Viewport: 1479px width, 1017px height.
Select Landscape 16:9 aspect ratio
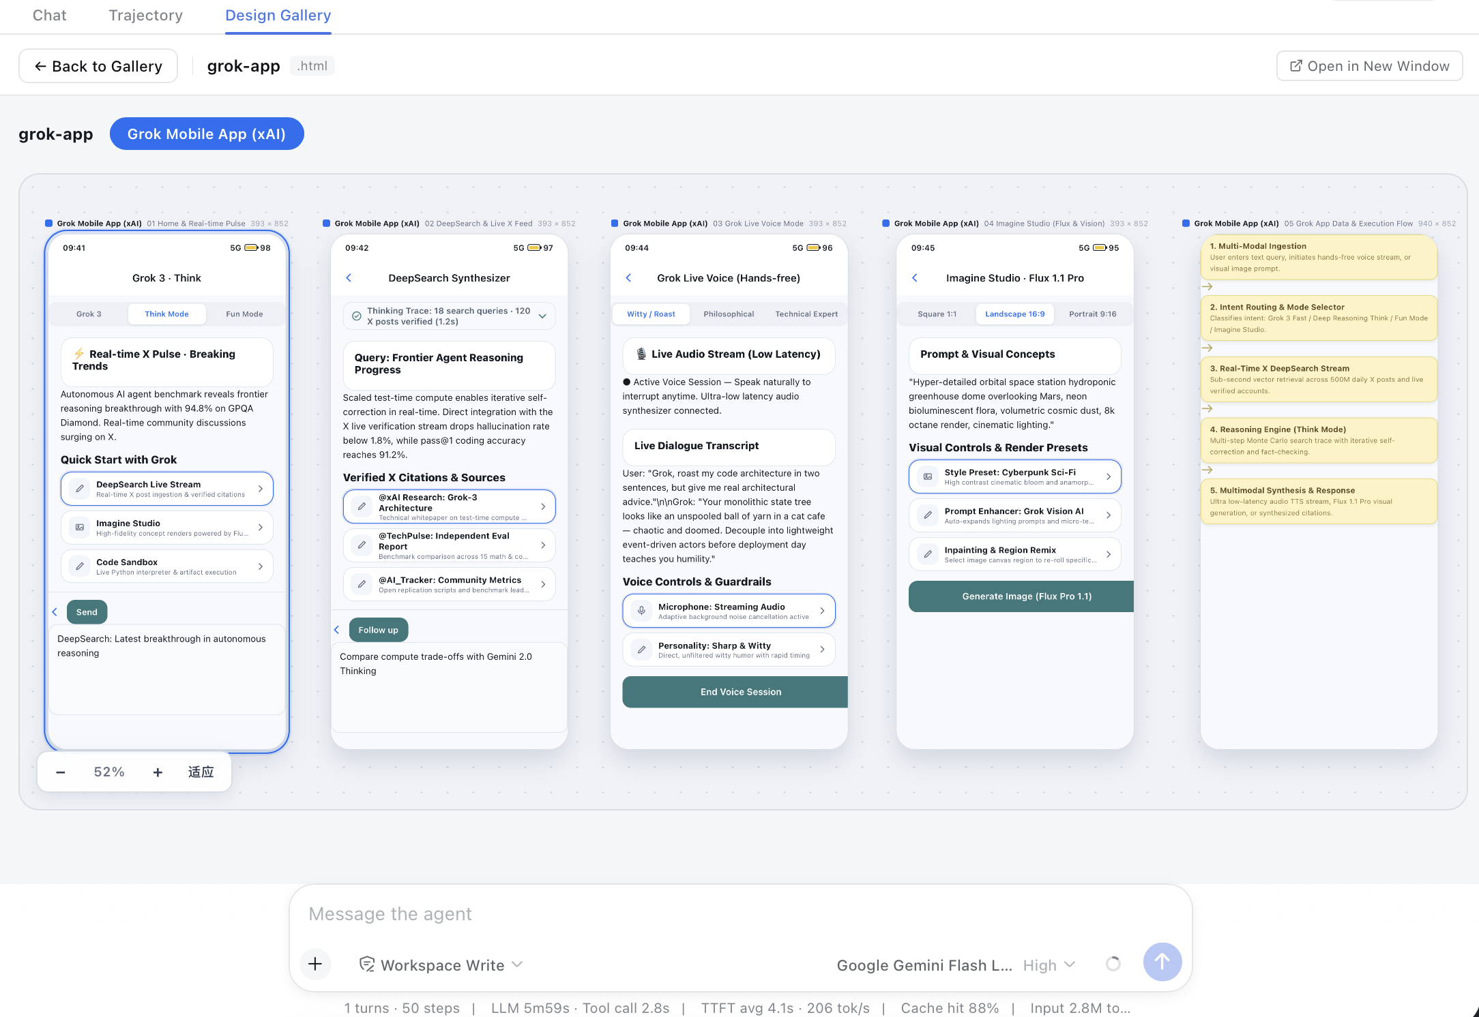click(x=1014, y=314)
